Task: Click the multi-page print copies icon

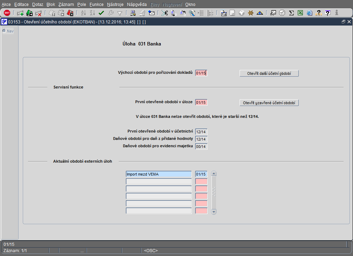Action: (x=142, y=13)
